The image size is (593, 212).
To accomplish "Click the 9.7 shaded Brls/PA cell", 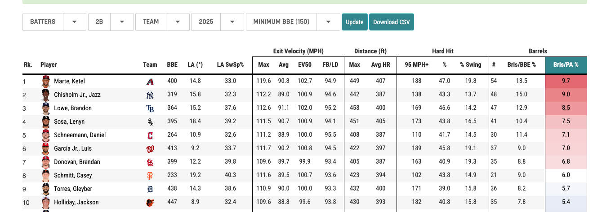I will pos(566,82).
